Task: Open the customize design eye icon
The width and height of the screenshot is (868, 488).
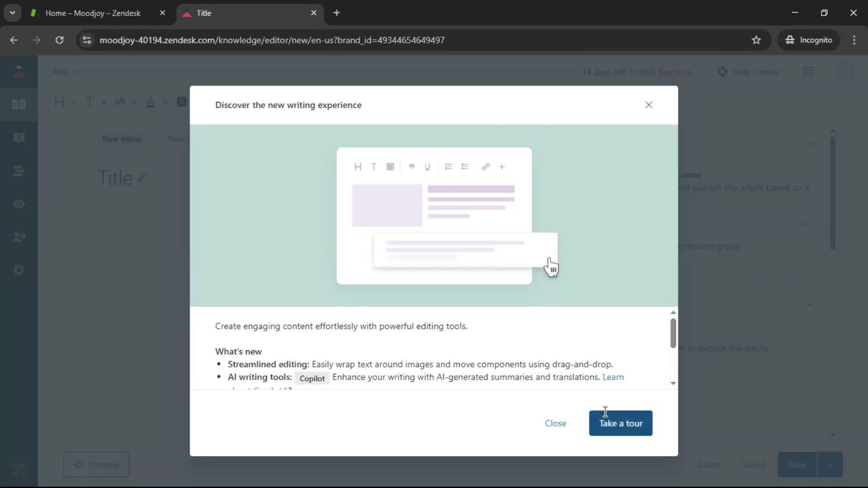Action: (19, 204)
